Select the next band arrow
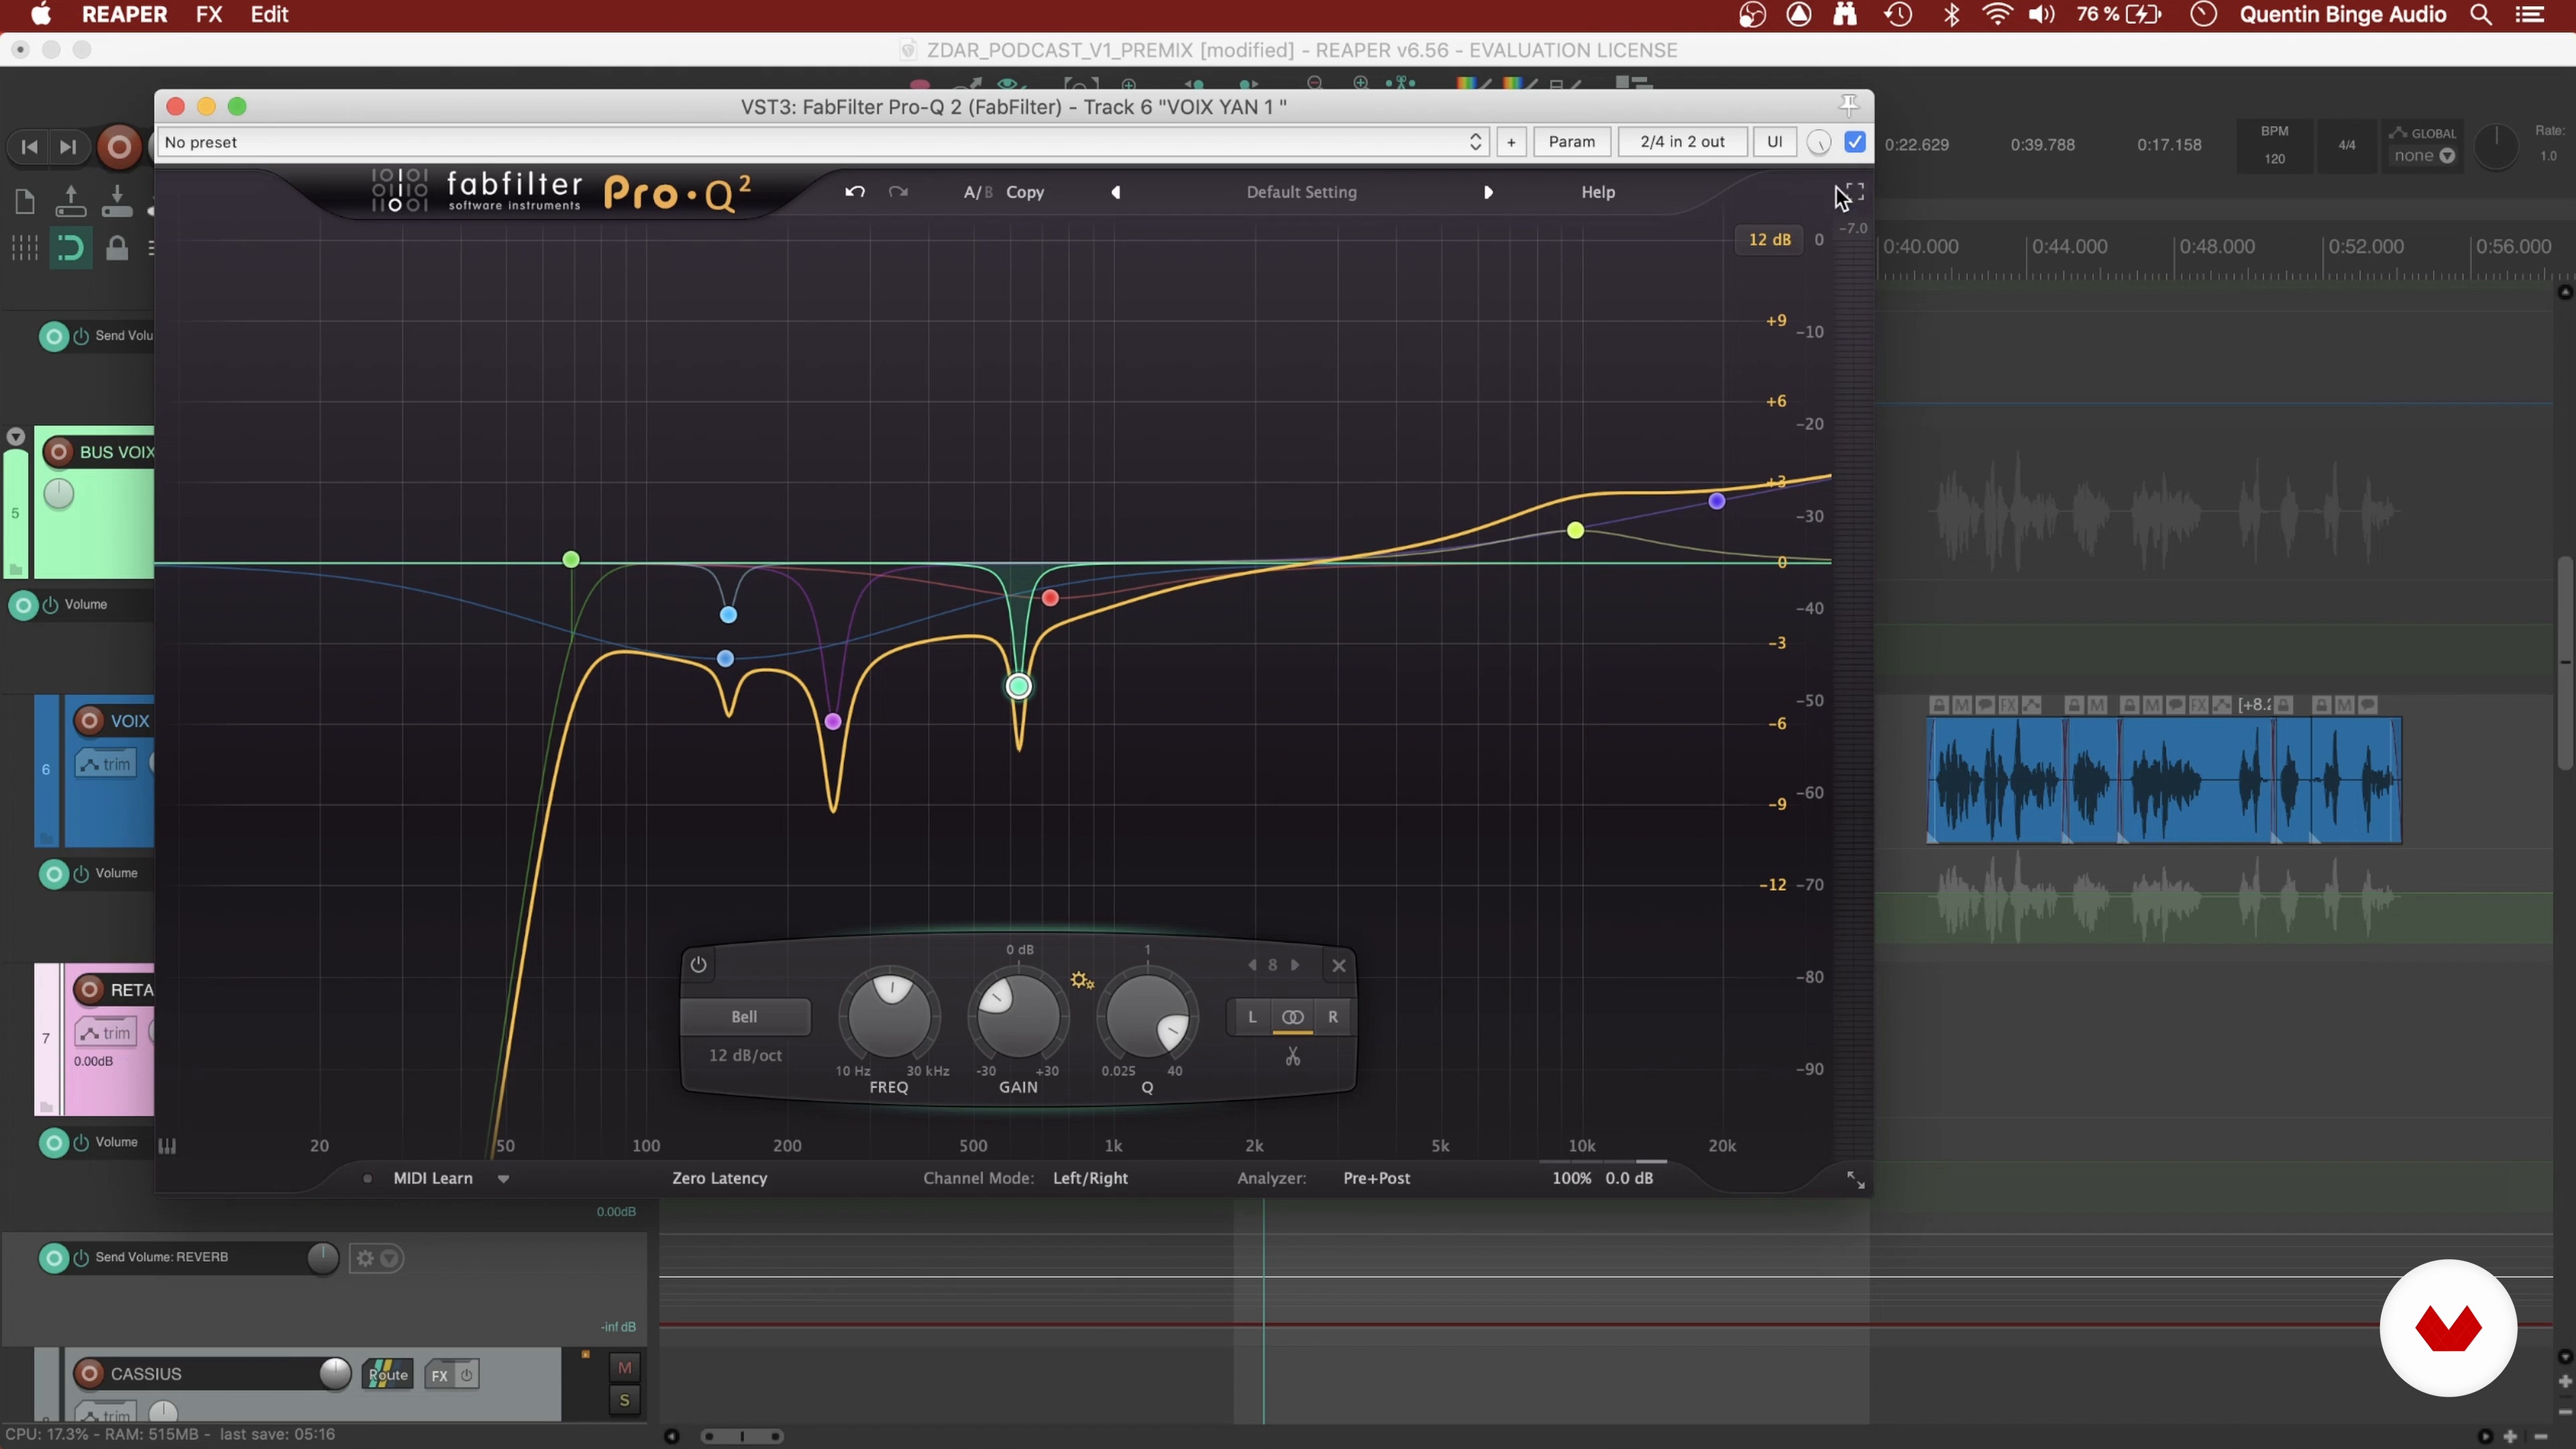The image size is (2576, 1449). (x=1295, y=965)
